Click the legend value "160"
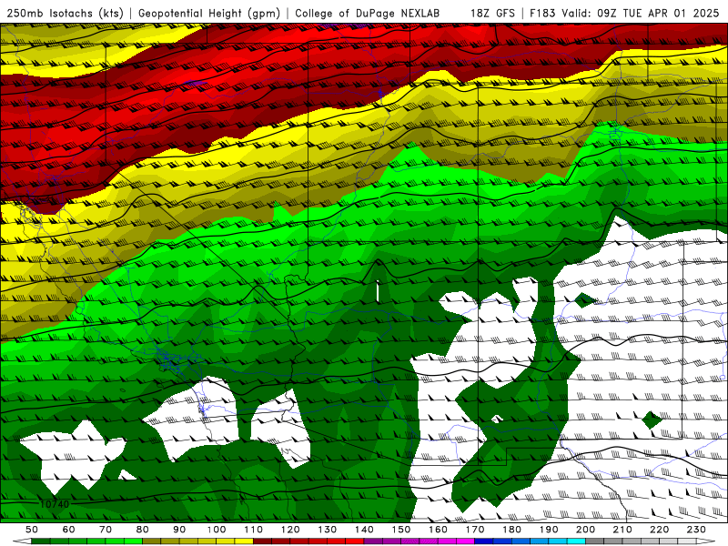Viewport: 728px width, 546px height. click(x=438, y=530)
